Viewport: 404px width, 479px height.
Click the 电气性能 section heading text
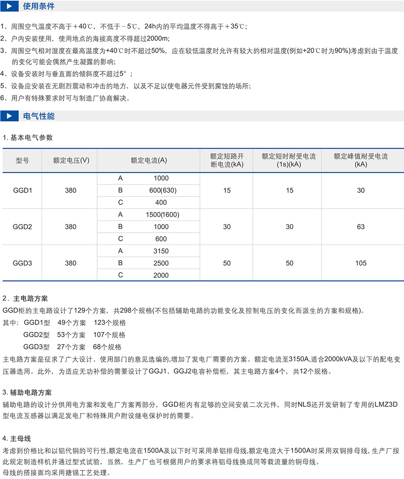pyautogui.click(x=39, y=116)
